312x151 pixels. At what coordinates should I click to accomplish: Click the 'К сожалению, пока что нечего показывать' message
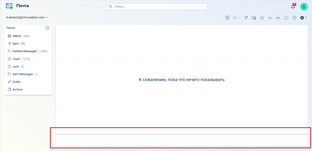click(x=182, y=80)
